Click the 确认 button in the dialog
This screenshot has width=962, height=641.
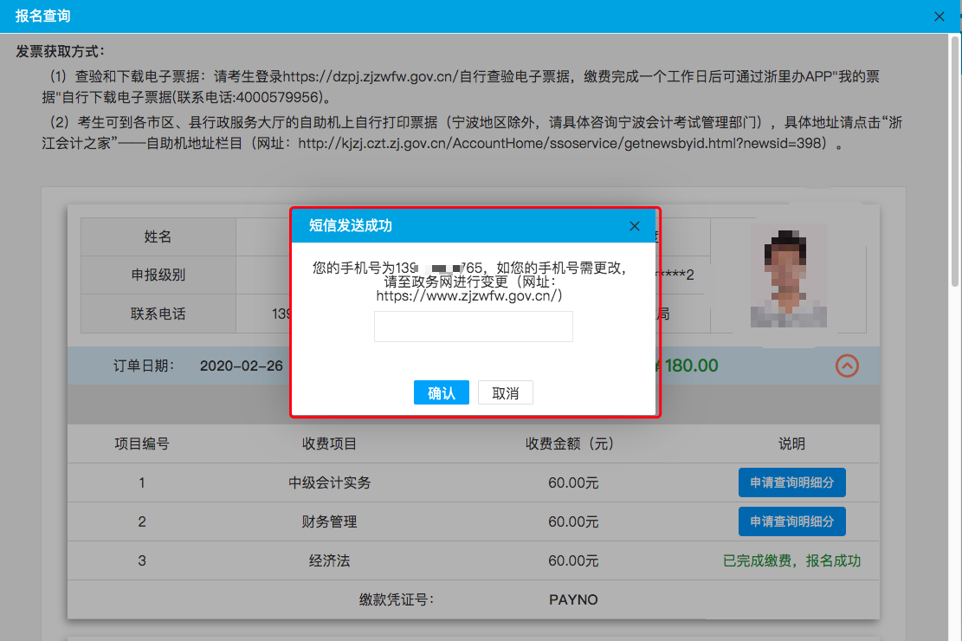coord(441,392)
